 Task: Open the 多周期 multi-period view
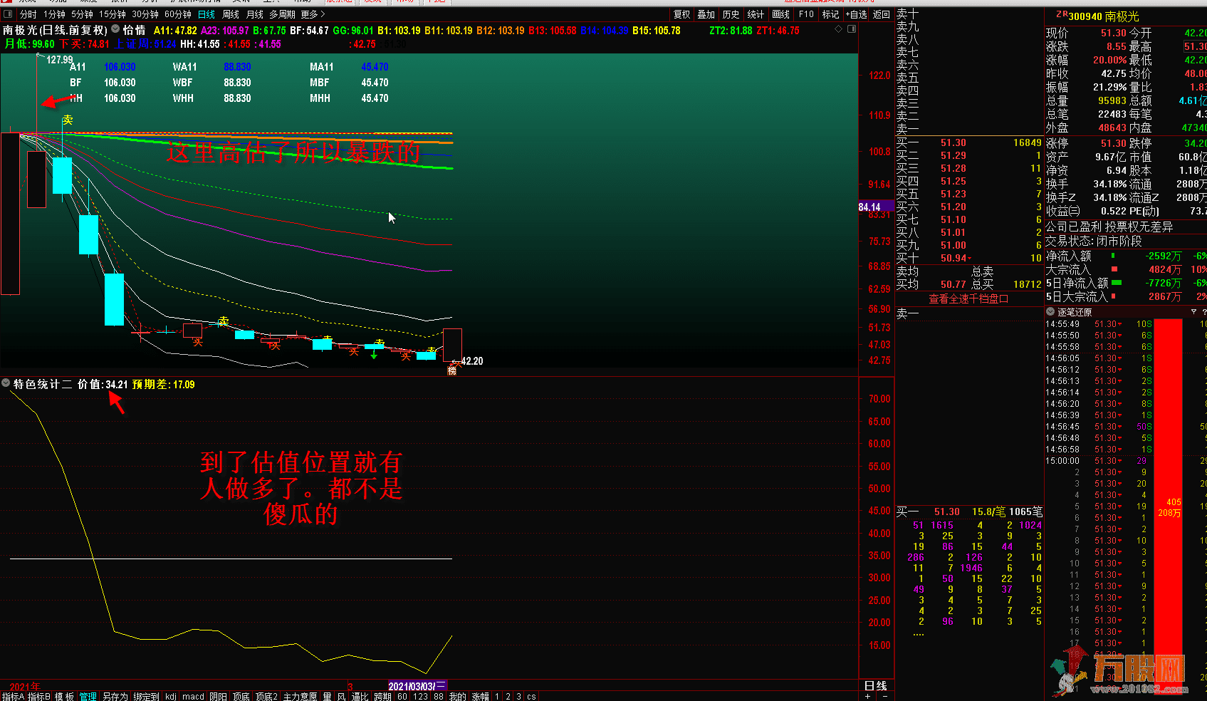click(x=282, y=14)
